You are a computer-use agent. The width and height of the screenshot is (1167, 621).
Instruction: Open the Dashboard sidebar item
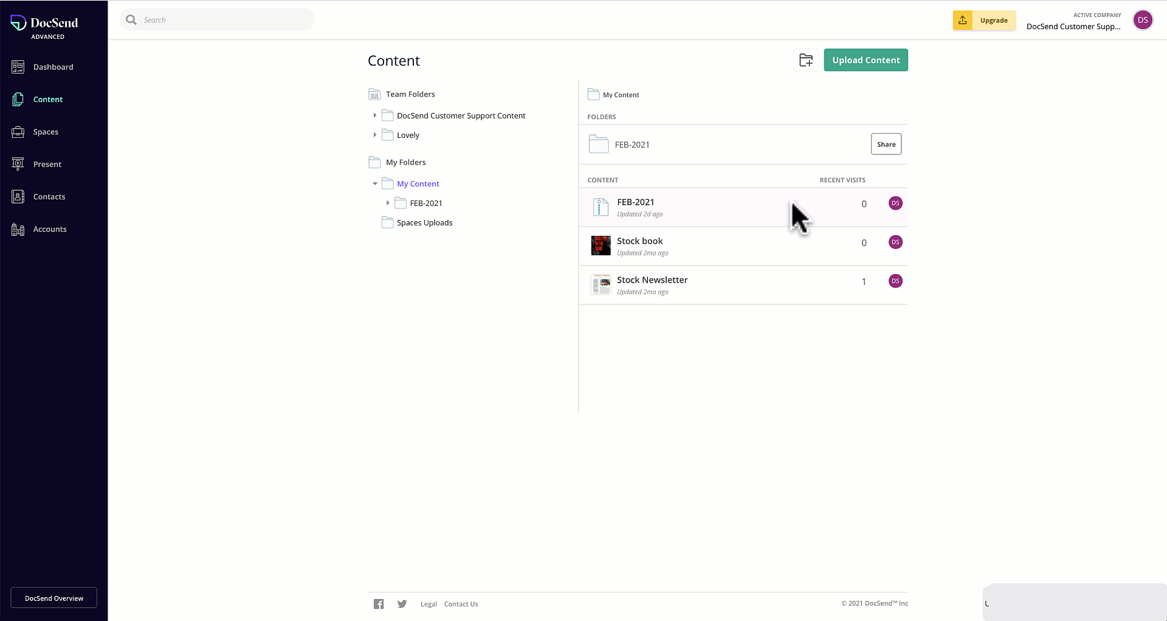tap(53, 67)
